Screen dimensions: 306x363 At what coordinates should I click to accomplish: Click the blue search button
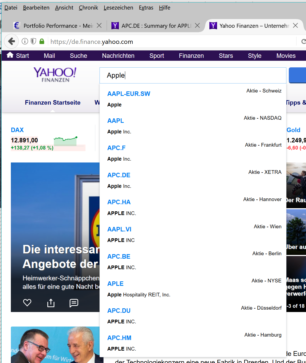(298, 75)
